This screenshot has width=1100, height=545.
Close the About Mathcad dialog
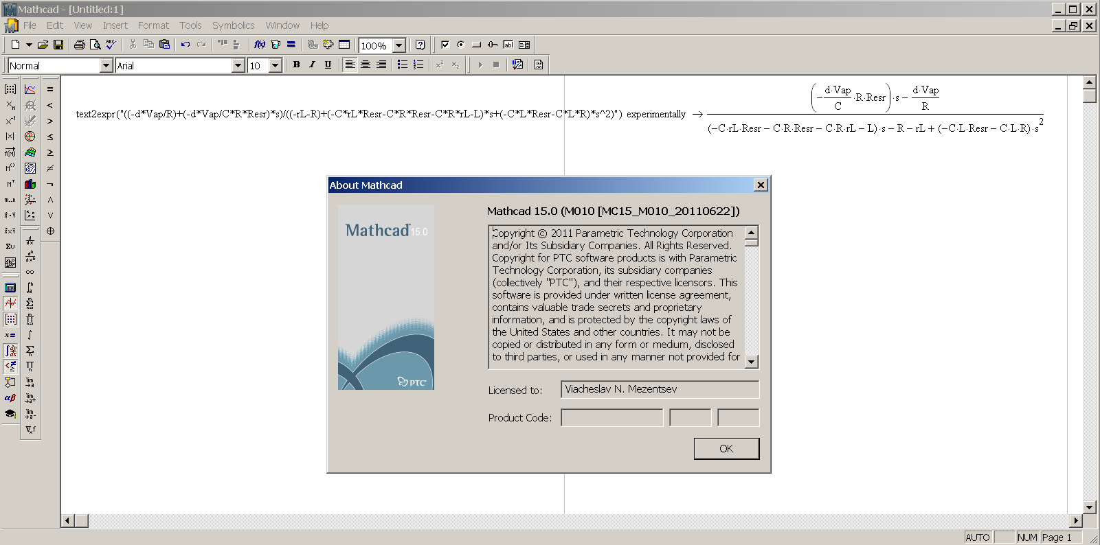click(x=761, y=185)
